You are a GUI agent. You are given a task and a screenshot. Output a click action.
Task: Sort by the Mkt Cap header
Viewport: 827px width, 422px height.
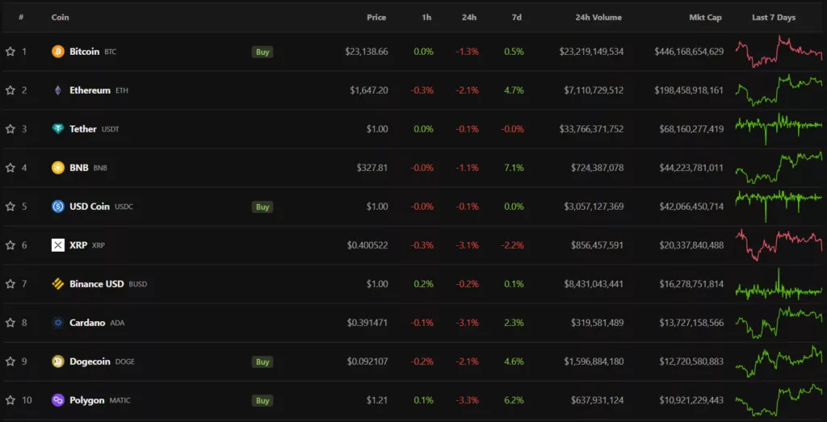706,18
